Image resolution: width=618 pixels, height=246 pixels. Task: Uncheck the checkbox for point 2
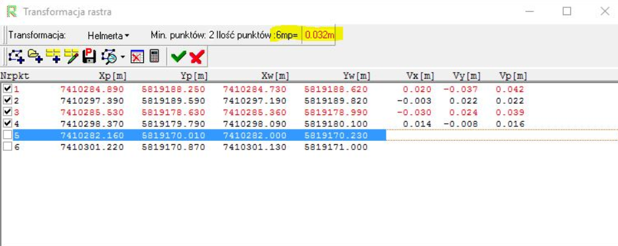pos(7,101)
